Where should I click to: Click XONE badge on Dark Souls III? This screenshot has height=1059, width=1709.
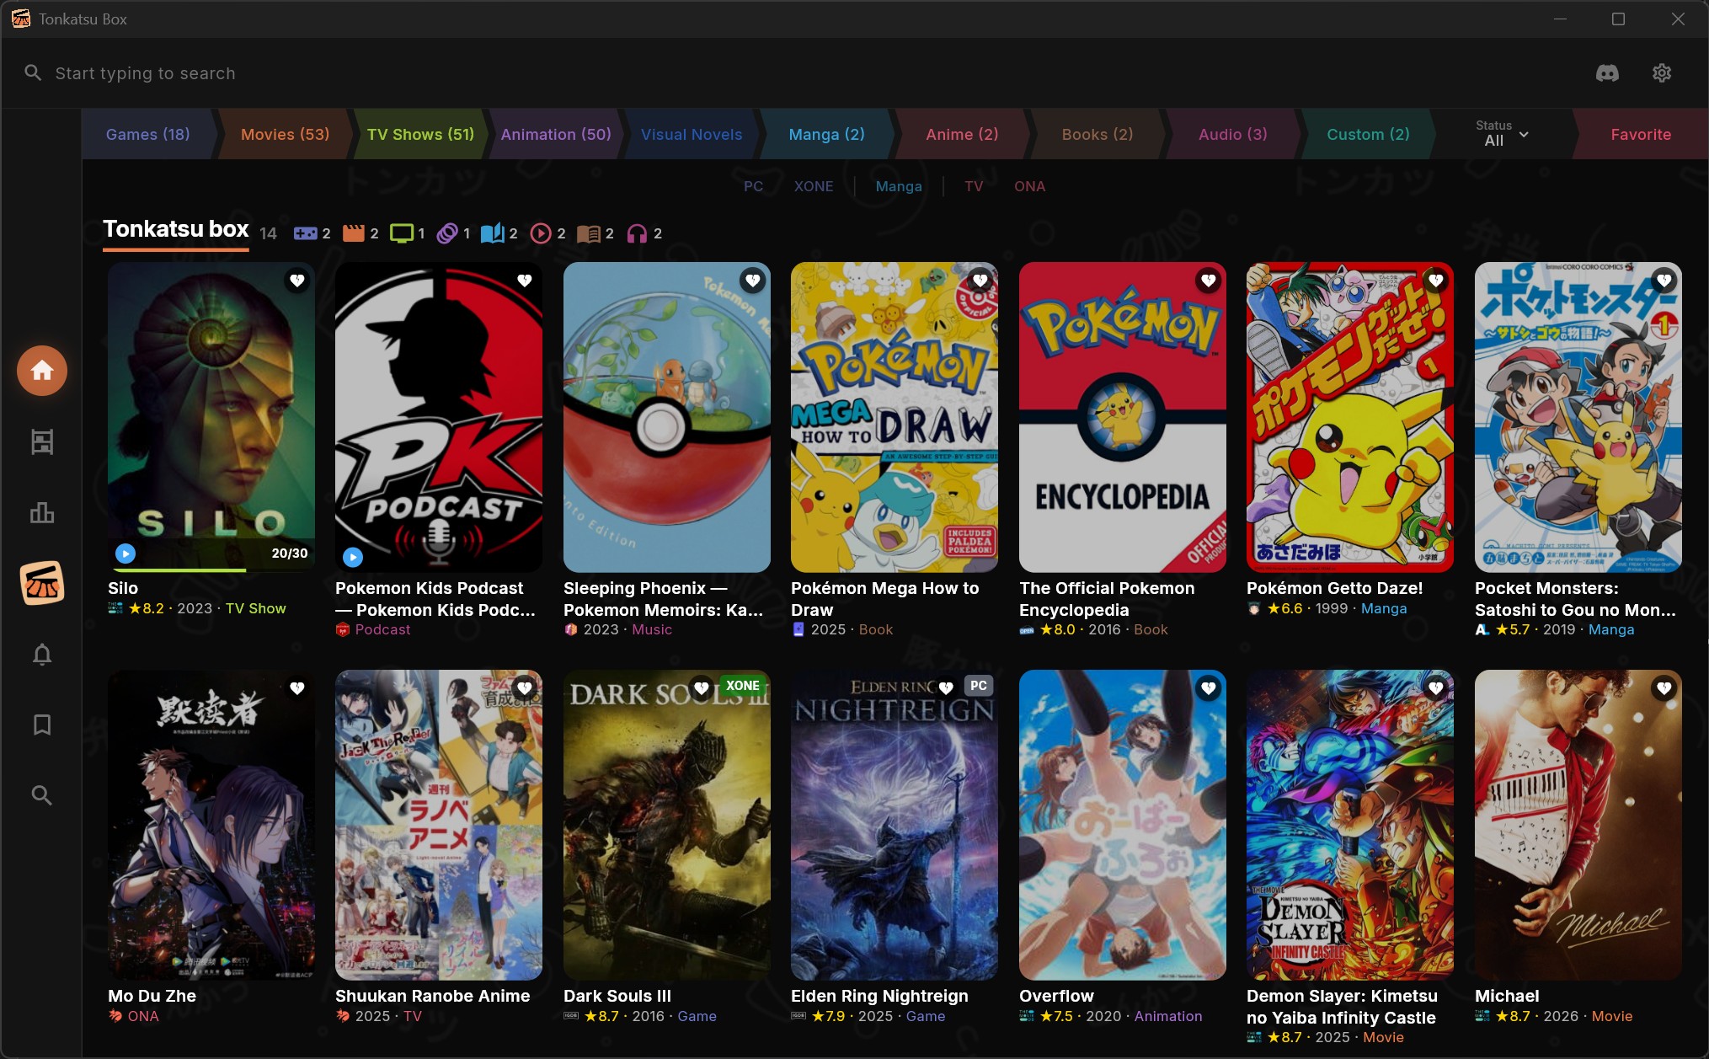coord(742,686)
